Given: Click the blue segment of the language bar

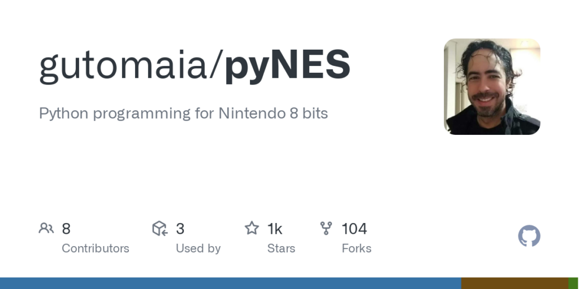Looking at the screenshot, I should click(230, 283).
